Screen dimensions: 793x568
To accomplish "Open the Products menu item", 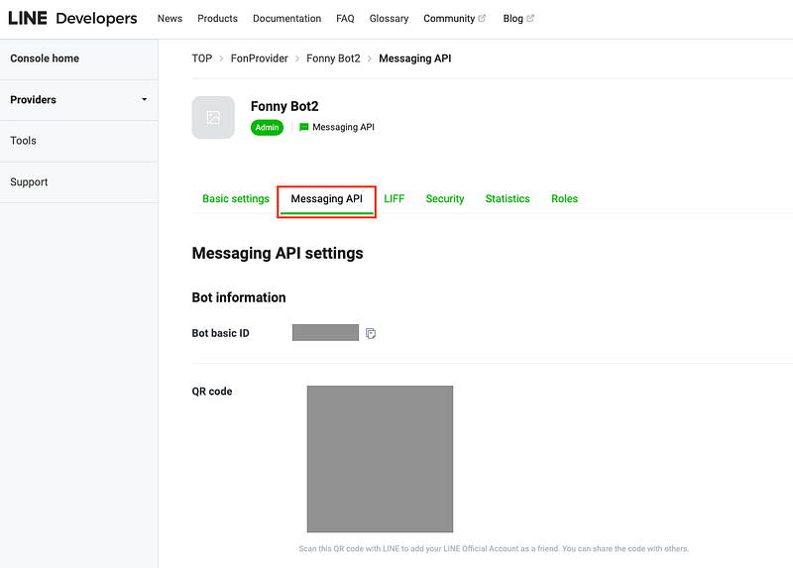I will pyautogui.click(x=217, y=18).
